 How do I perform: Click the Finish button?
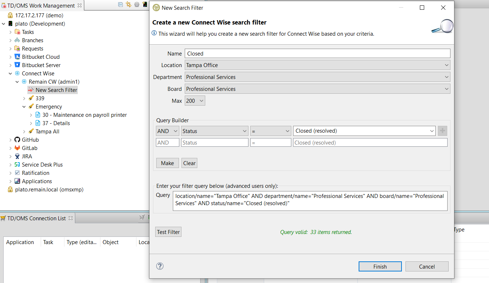(380, 267)
